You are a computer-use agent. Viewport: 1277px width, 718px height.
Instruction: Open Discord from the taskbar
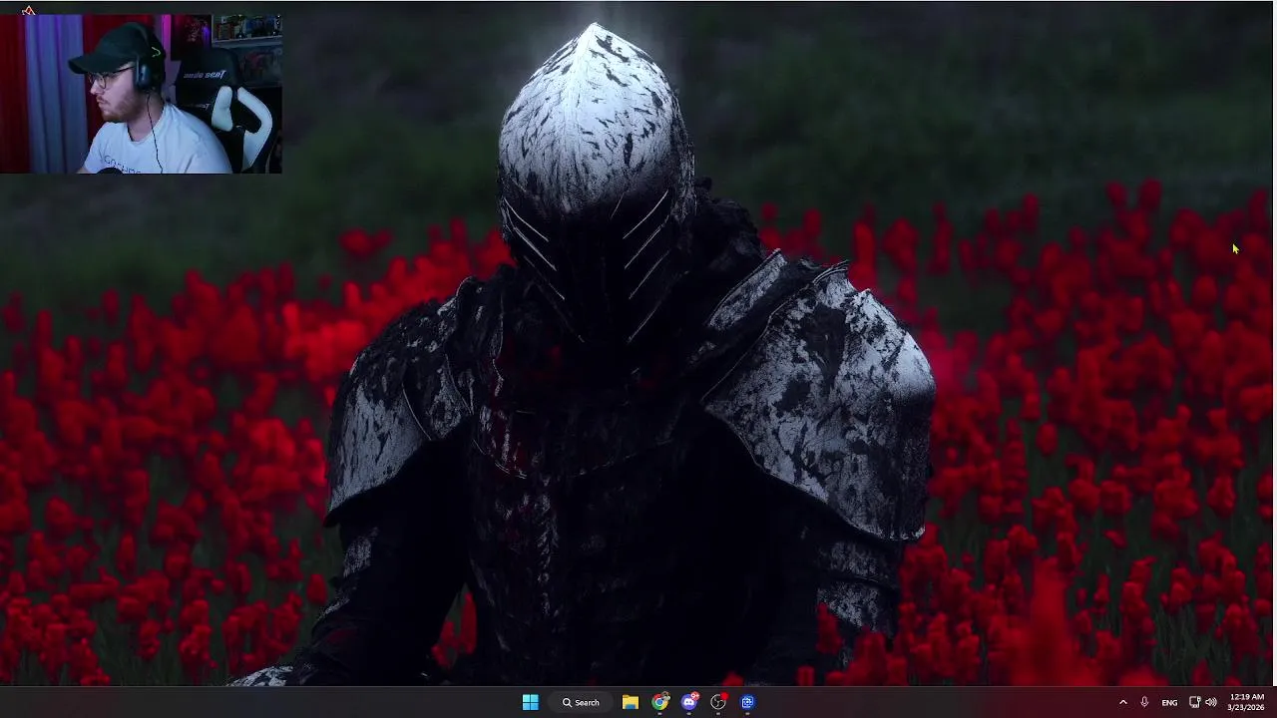click(x=689, y=702)
